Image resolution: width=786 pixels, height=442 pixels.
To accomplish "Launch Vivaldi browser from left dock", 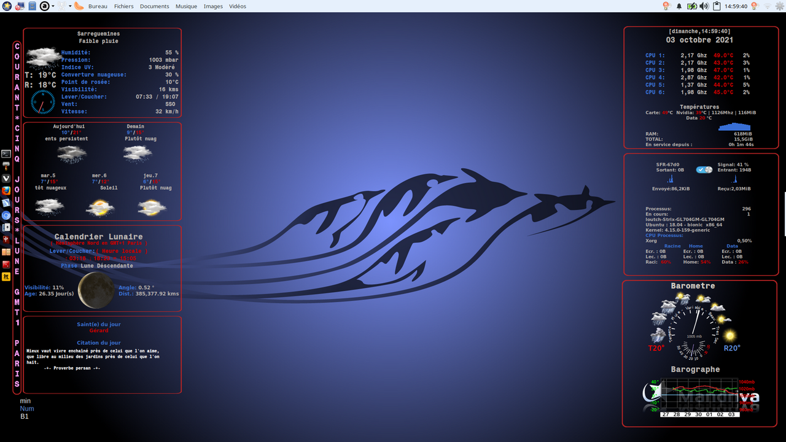I will [x=6, y=179].
